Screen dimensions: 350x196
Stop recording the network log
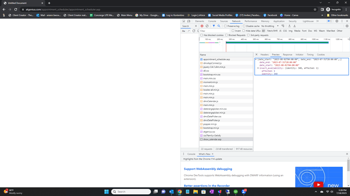(202, 26)
